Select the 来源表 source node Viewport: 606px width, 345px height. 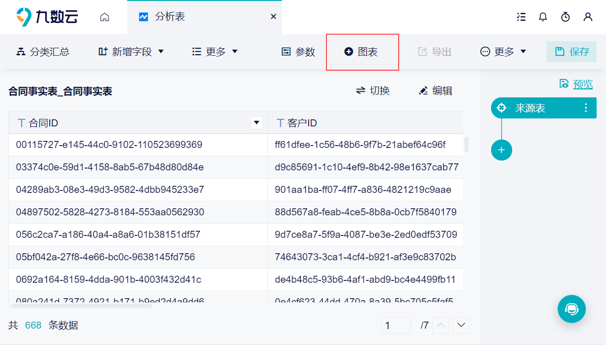coord(544,108)
